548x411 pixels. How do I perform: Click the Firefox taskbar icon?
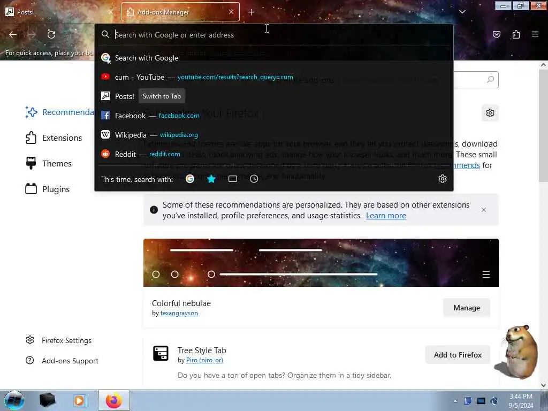(x=114, y=400)
